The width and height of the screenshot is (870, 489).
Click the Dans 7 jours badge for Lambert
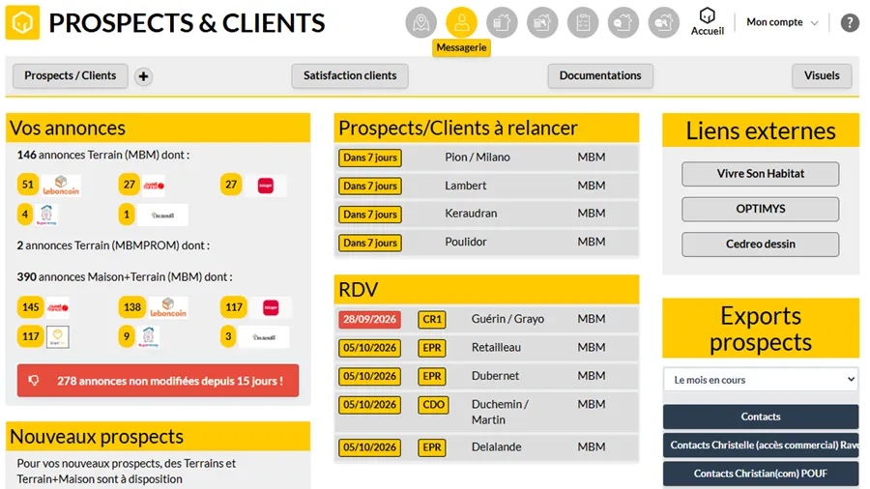coord(370,187)
